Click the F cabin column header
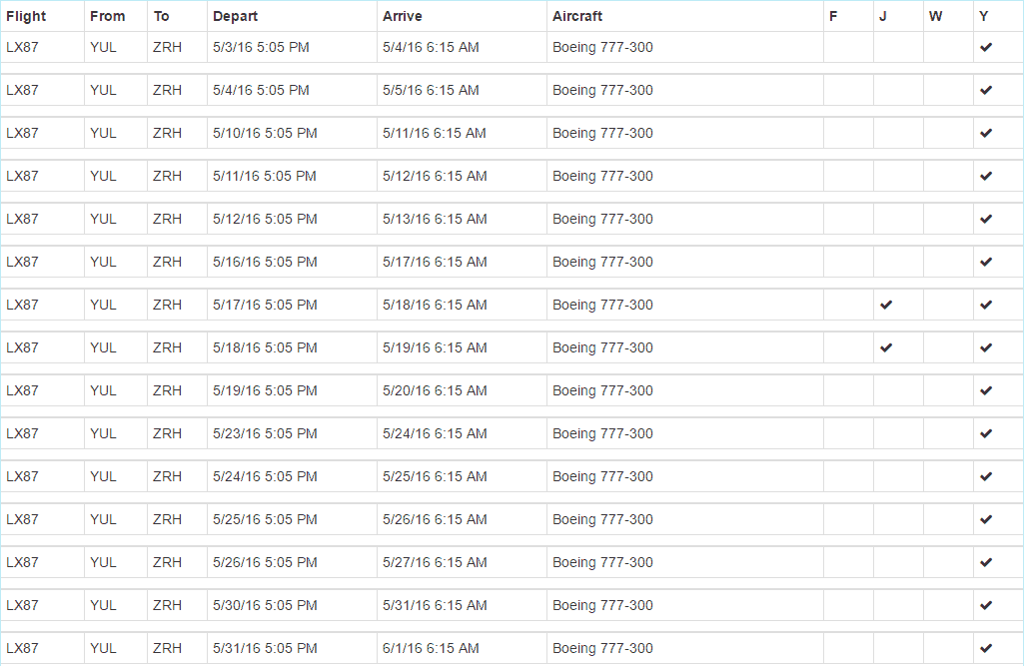Image resolution: width=1024 pixels, height=666 pixels. pos(833,16)
